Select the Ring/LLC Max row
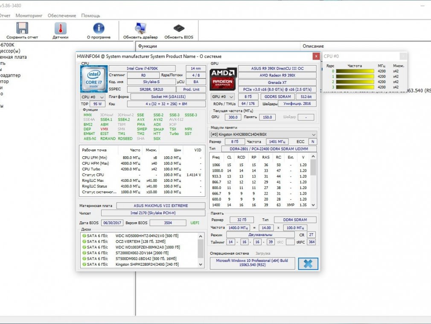Screen dimensions: 431x324 tap(142, 181)
